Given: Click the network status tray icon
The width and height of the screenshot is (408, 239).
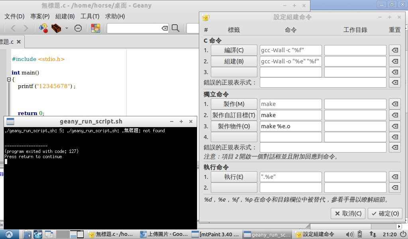Looking at the screenshot, I should pyautogui.click(x=373, y=234).
